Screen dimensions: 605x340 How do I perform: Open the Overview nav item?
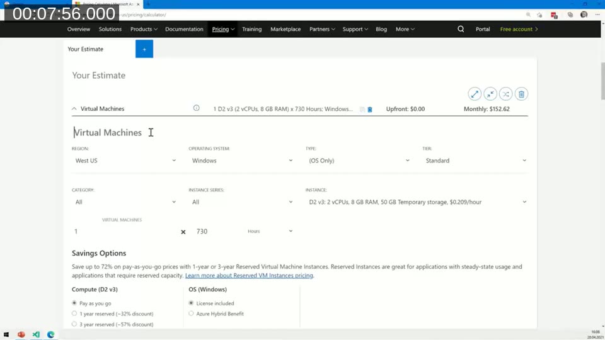(79, 30)
